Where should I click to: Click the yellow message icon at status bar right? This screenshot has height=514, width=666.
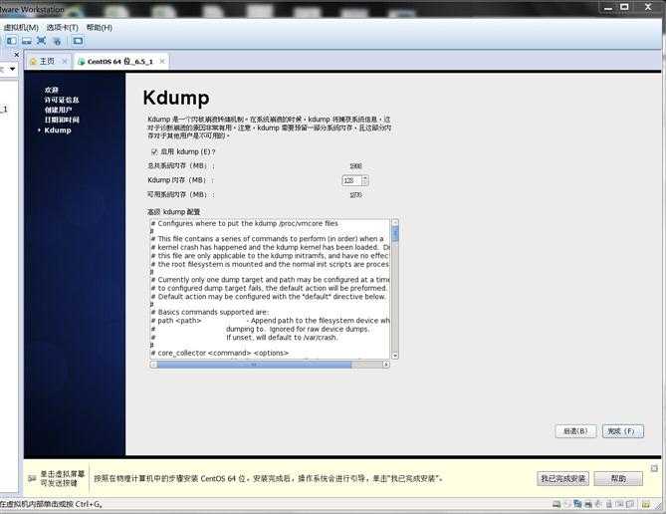[646, 504]
